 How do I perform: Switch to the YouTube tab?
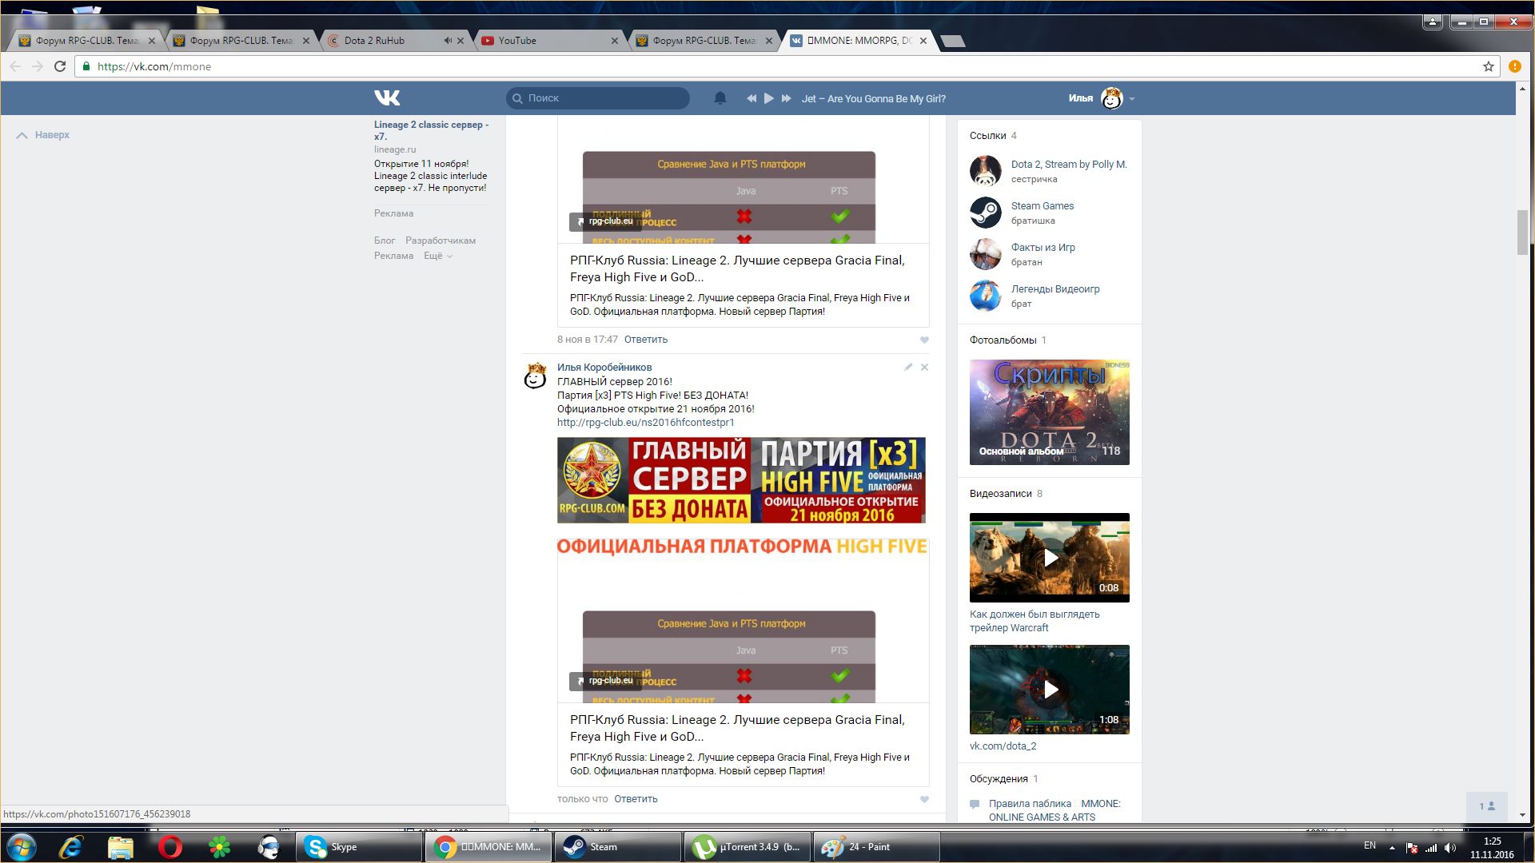pyautogui.click(x=517, y=41)
